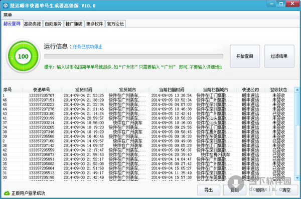Viewport: 301px width, 199px height.
Task: Select tracking number 133357207151
Action: [x=42, y=100]
